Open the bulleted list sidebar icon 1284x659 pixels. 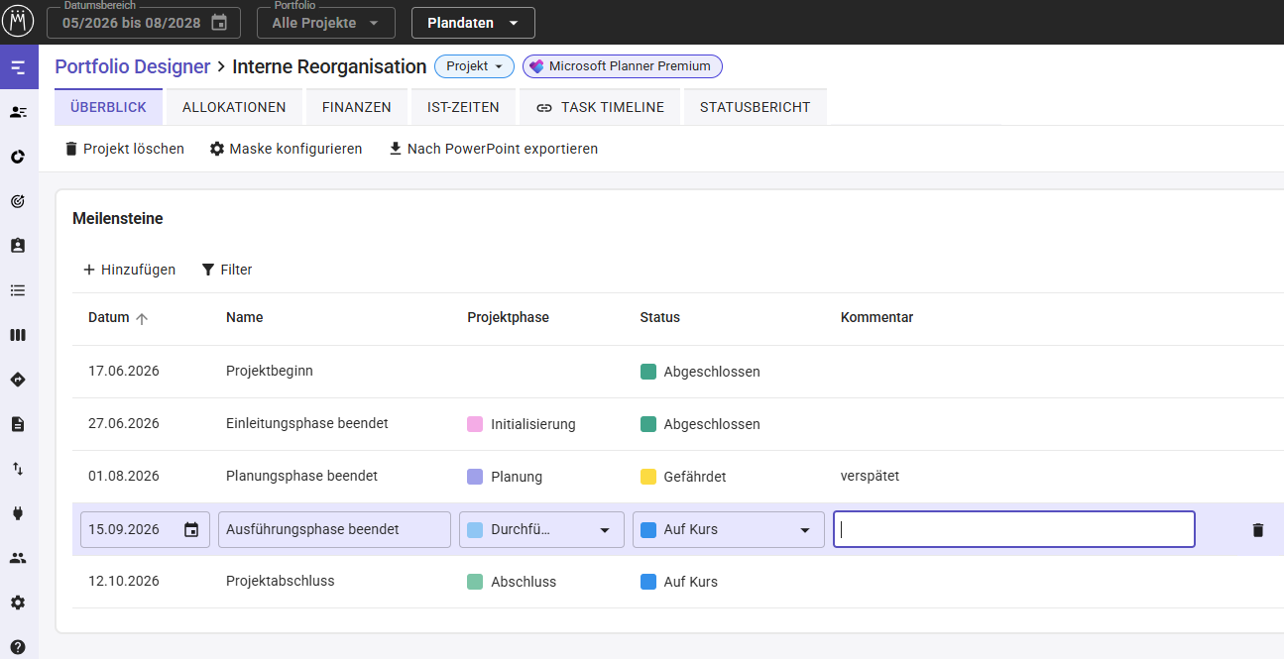point(18,290)
